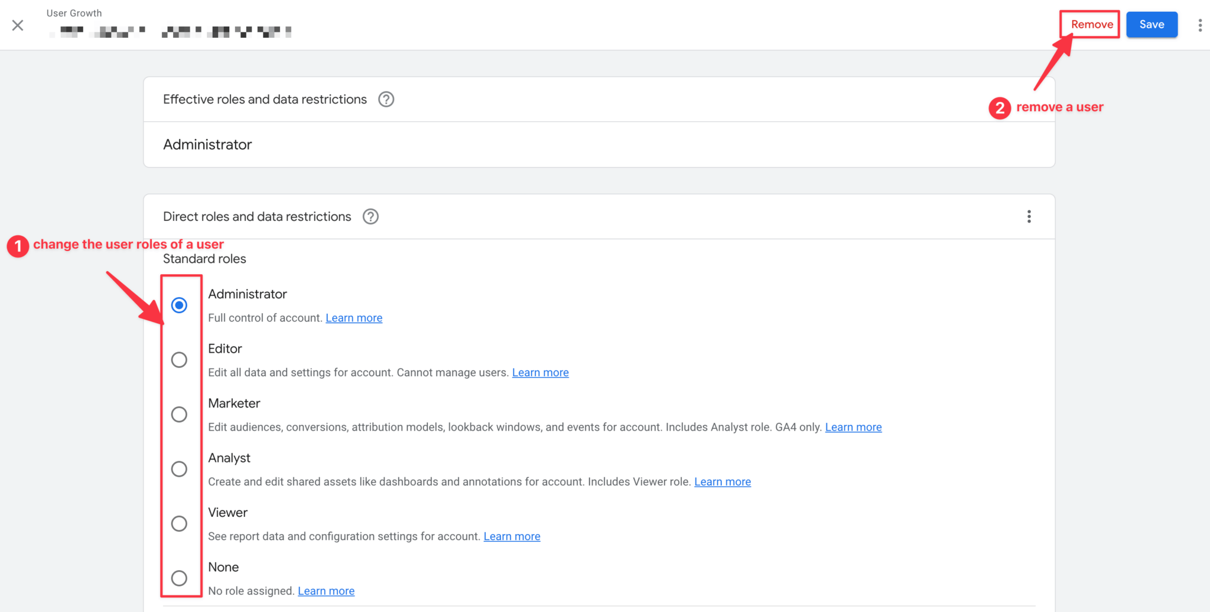Image resolution: width=1210 pixels, height=612 pixels.
Task: Open Learn more for None role
Action: click(326, 590)
